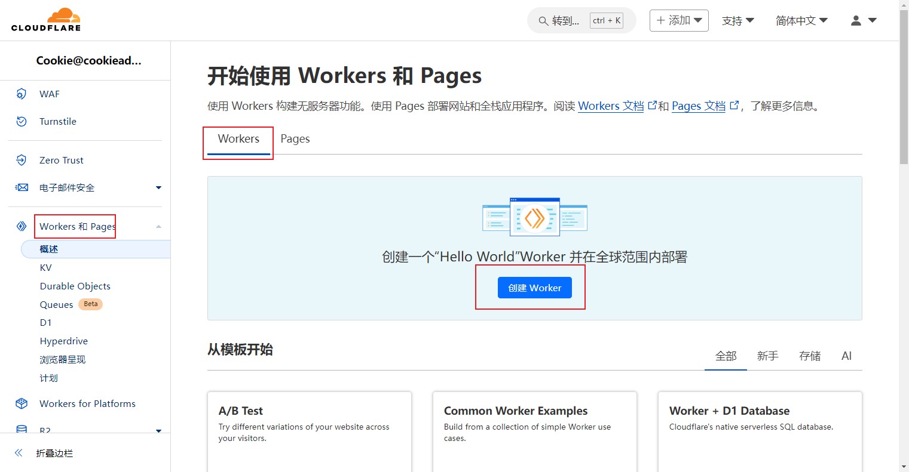The width and height of the screenshot is (909, 472).
Task: Open the 简体中文 language dropdown
Action: 801,20
